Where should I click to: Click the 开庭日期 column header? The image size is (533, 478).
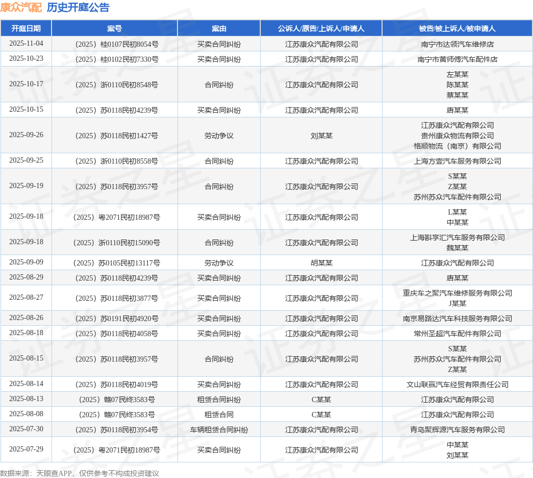point(26,29)
